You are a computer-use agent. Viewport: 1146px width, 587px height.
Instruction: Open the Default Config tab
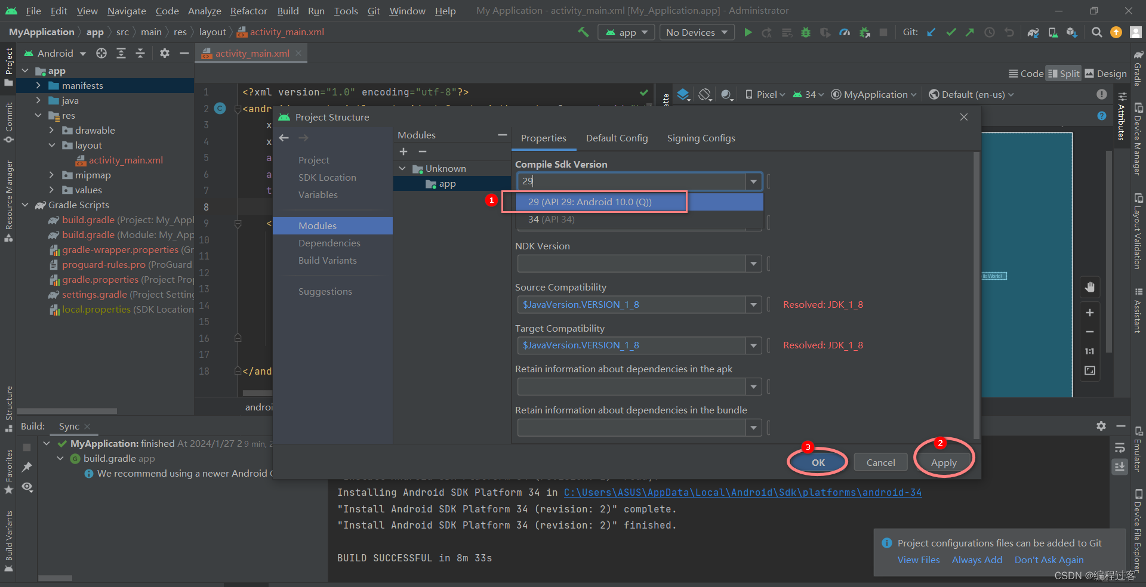pyautogui.click(x=617, y=138)
